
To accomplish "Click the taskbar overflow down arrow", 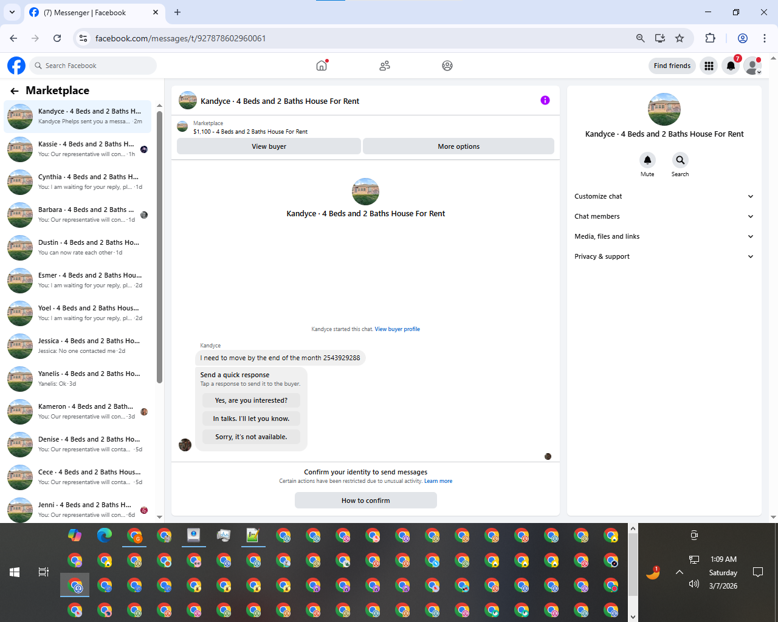I will (633, 617).
